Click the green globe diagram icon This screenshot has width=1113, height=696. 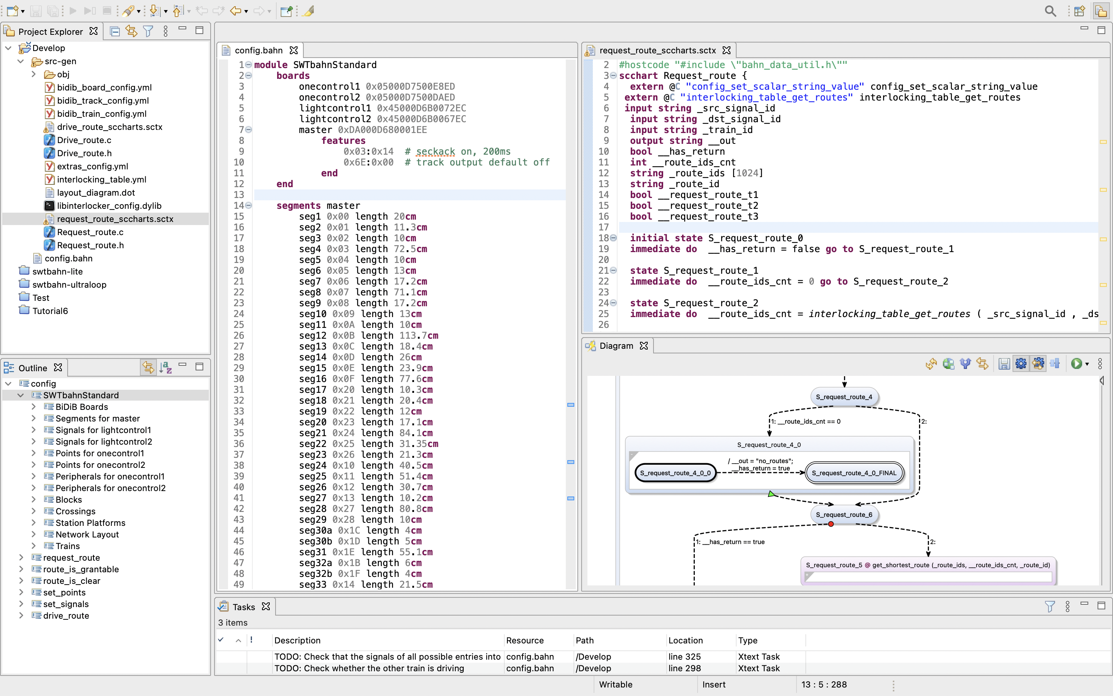coord(948,363)
